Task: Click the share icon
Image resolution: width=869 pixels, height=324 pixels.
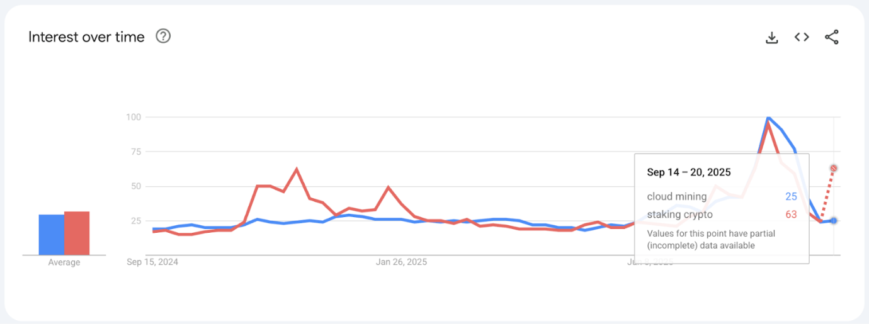Action: [832, 37]
